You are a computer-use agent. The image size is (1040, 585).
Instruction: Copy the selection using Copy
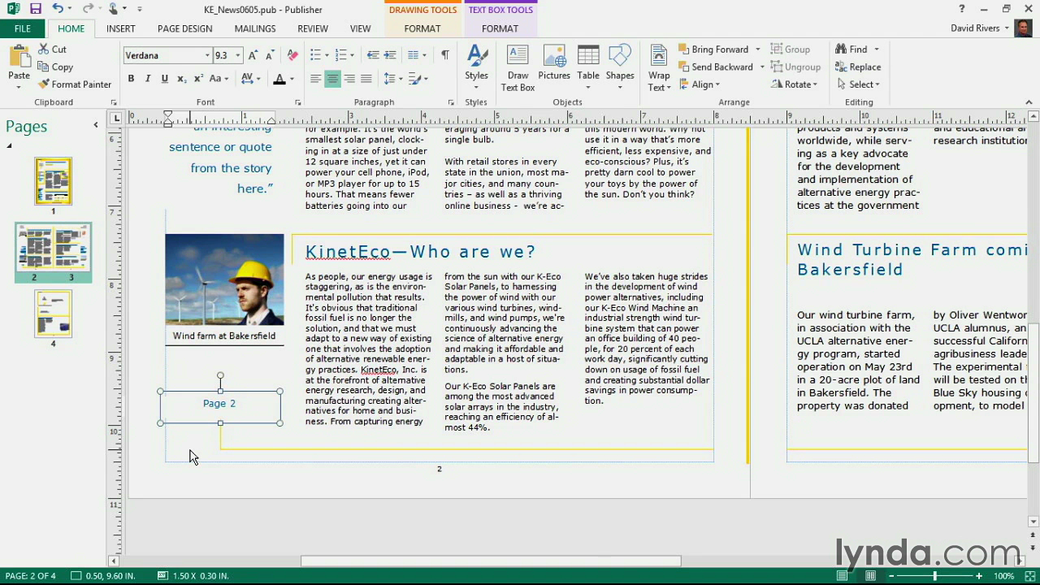pyautogui.click(x=55, y=67)
